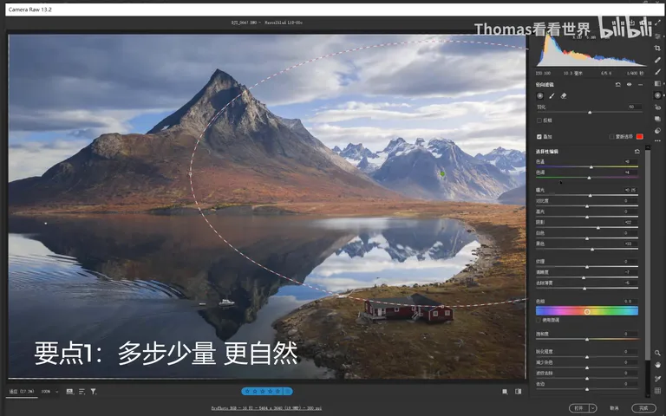The width and height of the screenshot is (666, 416).
Task: Enable the invert (反相) checkbox
Action: [539, 120]
